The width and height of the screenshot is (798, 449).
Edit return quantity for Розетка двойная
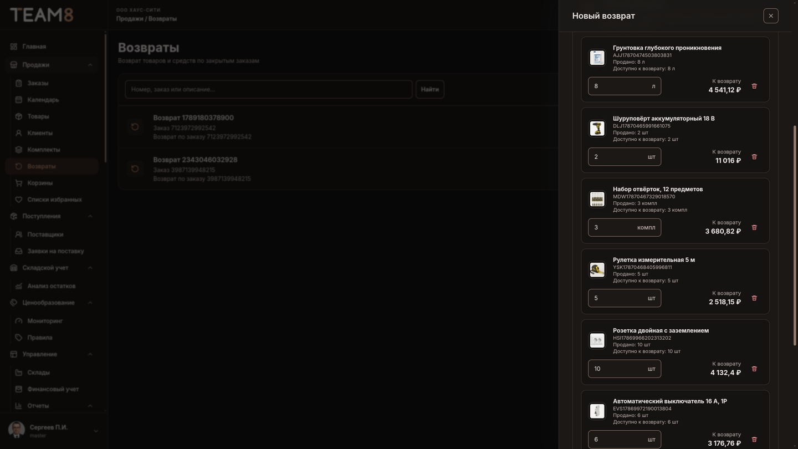pyautogui.click(x=625, y=369)
